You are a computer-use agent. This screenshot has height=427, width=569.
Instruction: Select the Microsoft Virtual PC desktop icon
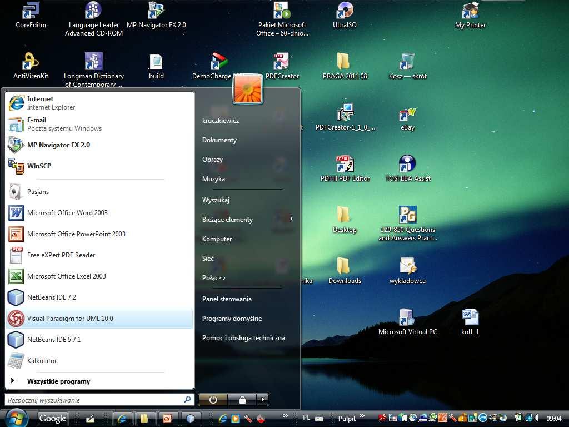pos(407,322)
